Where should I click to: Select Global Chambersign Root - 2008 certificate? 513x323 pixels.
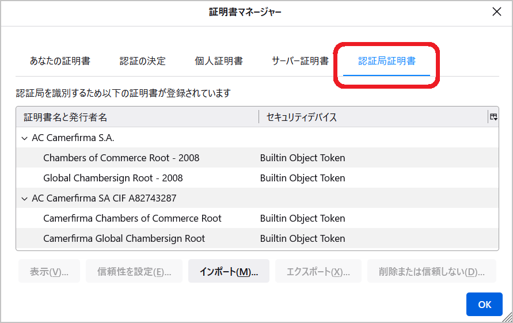113,178
